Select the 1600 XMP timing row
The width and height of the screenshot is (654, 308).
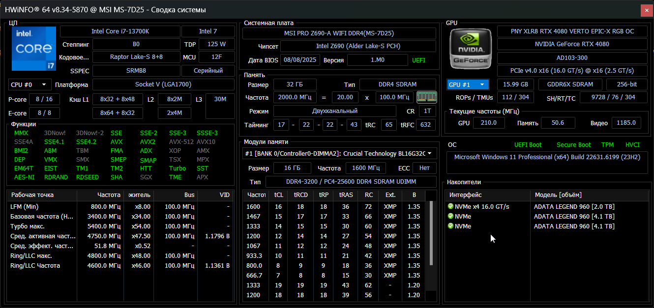(x=335, y=206)
